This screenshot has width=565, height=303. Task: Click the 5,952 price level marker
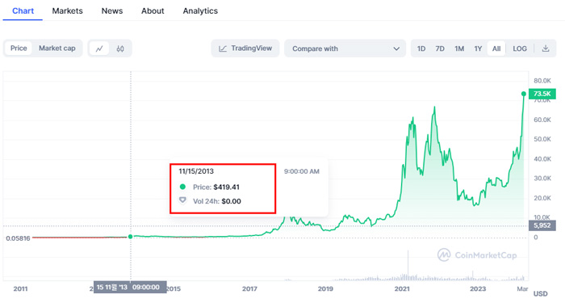point(542,225)
